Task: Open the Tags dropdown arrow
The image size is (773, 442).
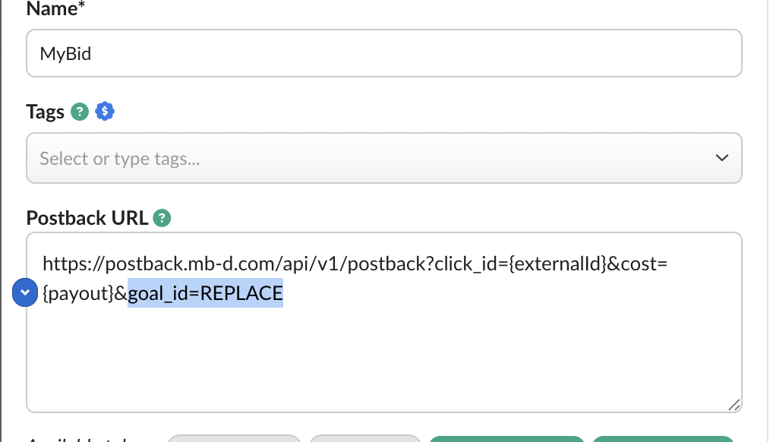Action: click(722, 158)
